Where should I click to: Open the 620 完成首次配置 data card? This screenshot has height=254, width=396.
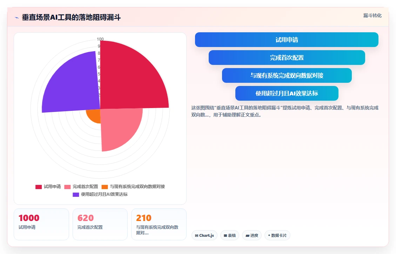[100, 224]
